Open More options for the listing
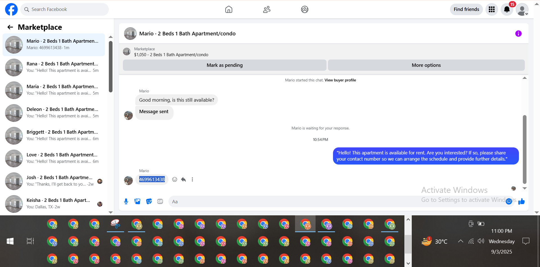The width and height of the screenshot is (540, 267). tap(426, 65)
